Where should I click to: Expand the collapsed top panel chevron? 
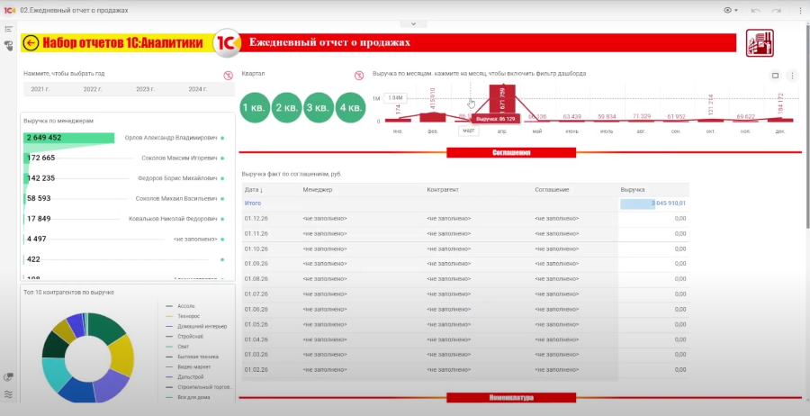point(413,23)
